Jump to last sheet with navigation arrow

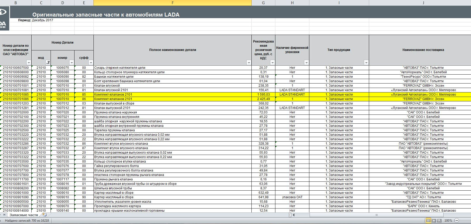click(4, 215)
